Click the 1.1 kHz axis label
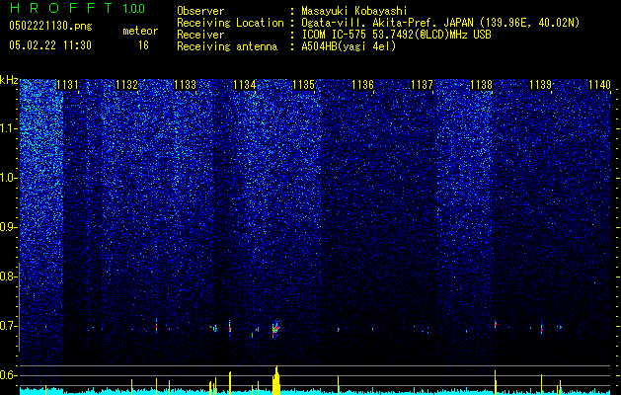The image size is (621, 395). click(8, 128)
